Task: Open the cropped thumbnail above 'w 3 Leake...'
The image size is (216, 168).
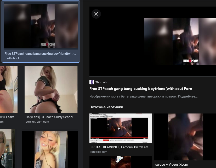Action: [9, 89]
